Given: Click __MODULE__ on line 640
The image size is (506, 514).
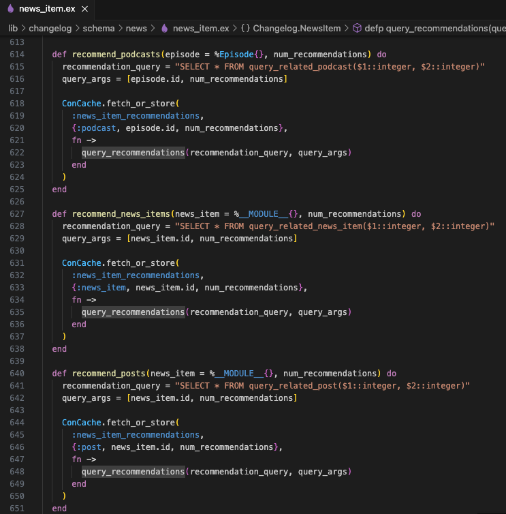Looking at the screenshot, I should [x=239, y=374].
